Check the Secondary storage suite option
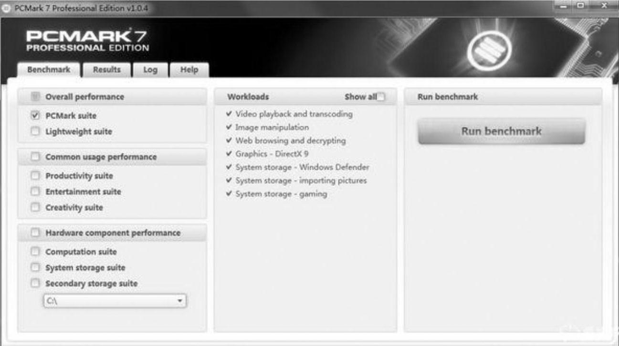This screenshot has width=619, height=346. (35, 283)
